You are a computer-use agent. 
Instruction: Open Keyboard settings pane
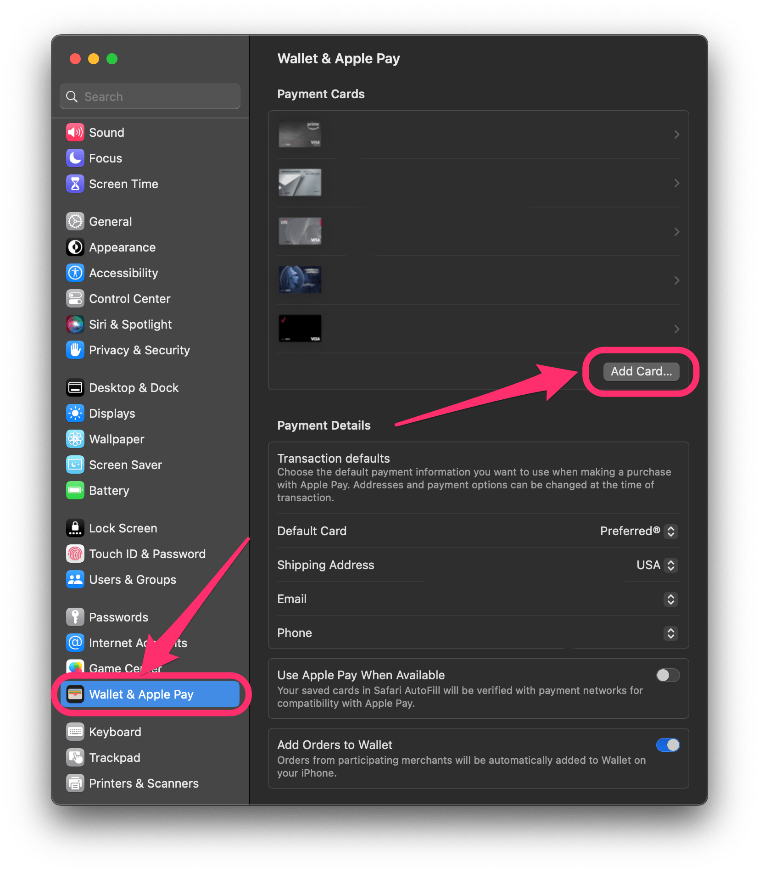[x=150, y=732]
